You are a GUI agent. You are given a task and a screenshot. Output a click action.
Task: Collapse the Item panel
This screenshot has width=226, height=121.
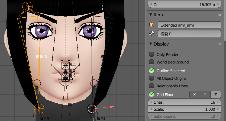151,15
